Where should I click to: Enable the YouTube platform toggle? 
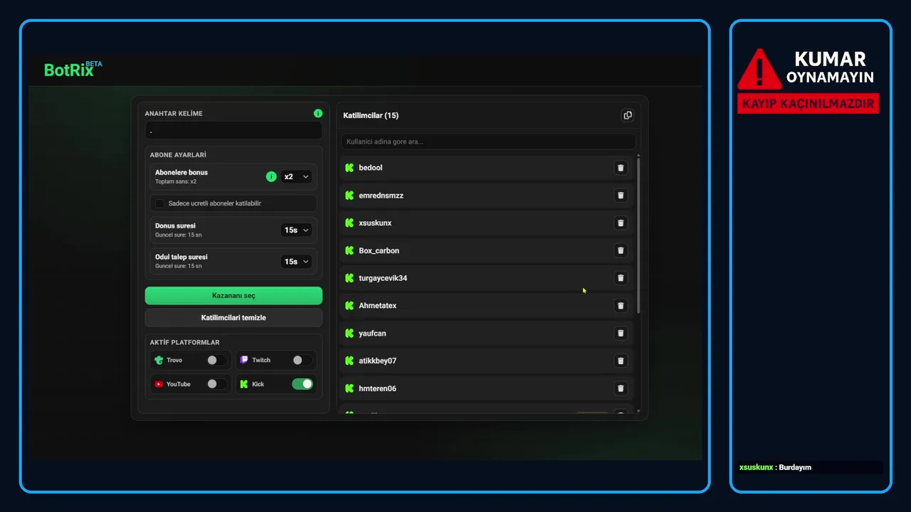[217, 384]
